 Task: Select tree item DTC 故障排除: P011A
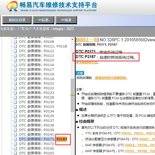tap(37, 79)
